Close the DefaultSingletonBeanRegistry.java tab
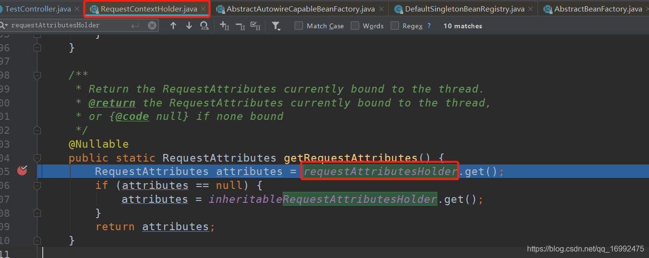This screenshot has width=649, height=258. tap(531, 9)
